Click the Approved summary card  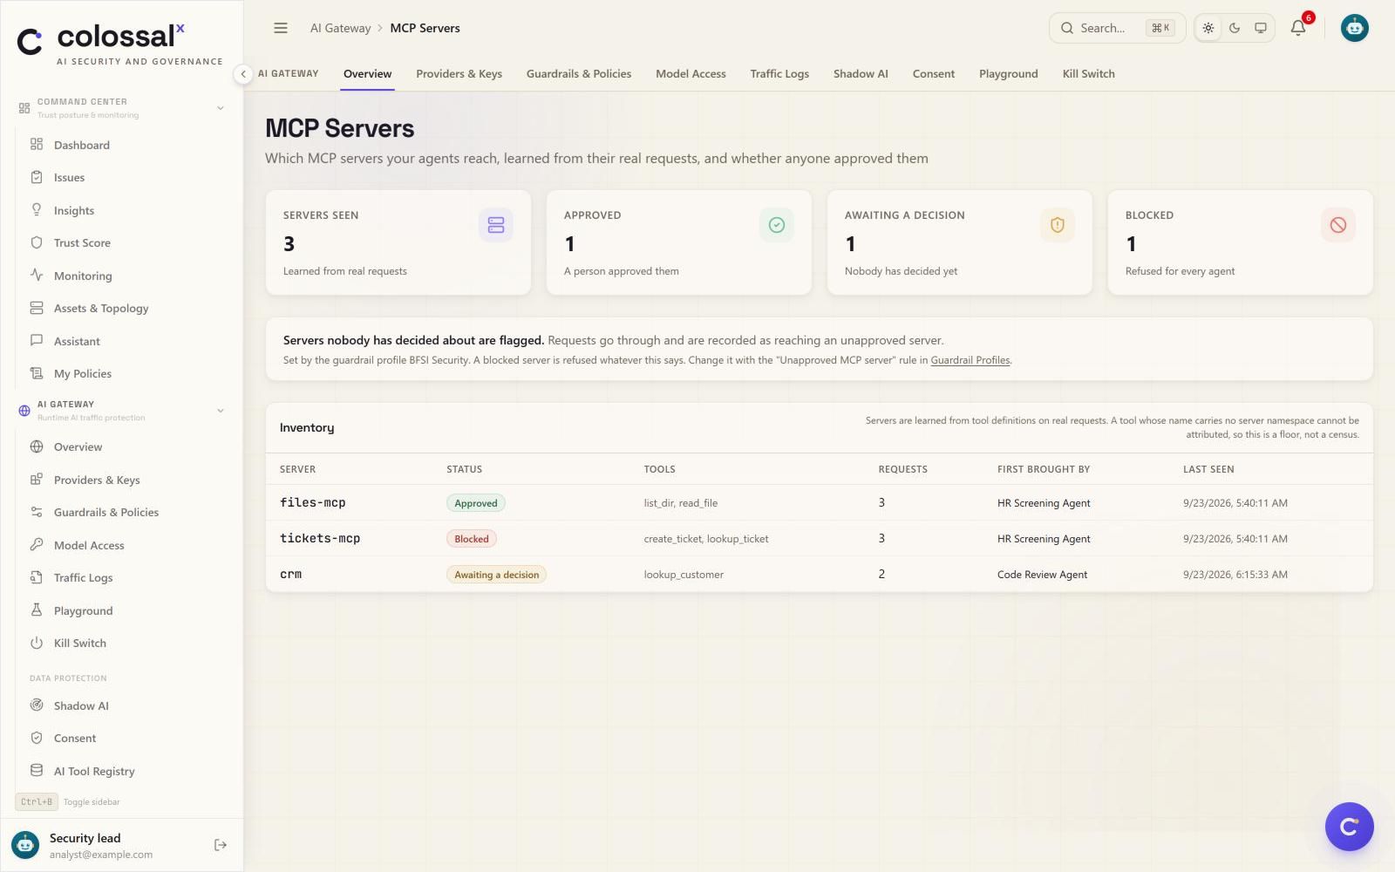[x=679, y=242]
